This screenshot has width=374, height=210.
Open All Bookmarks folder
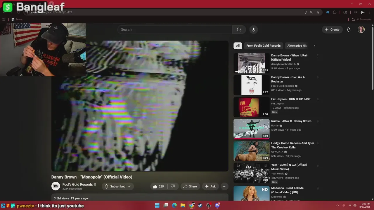click(x=361, y=20)
